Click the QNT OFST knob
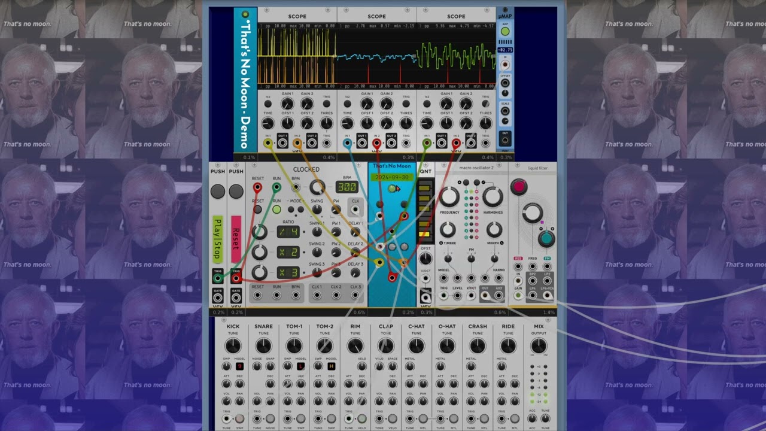Screen dimensions: 766x431 pyautogui.click(x=425, y=259)
